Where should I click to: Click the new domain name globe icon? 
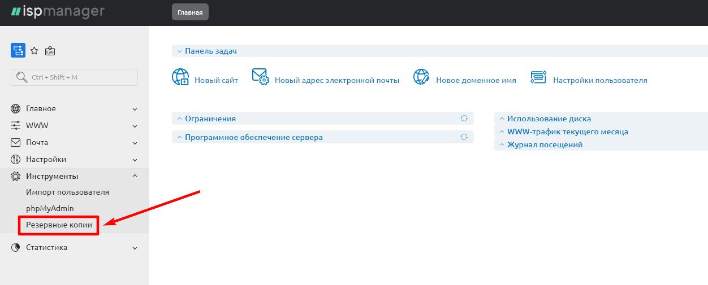click(x=421, y=77)
